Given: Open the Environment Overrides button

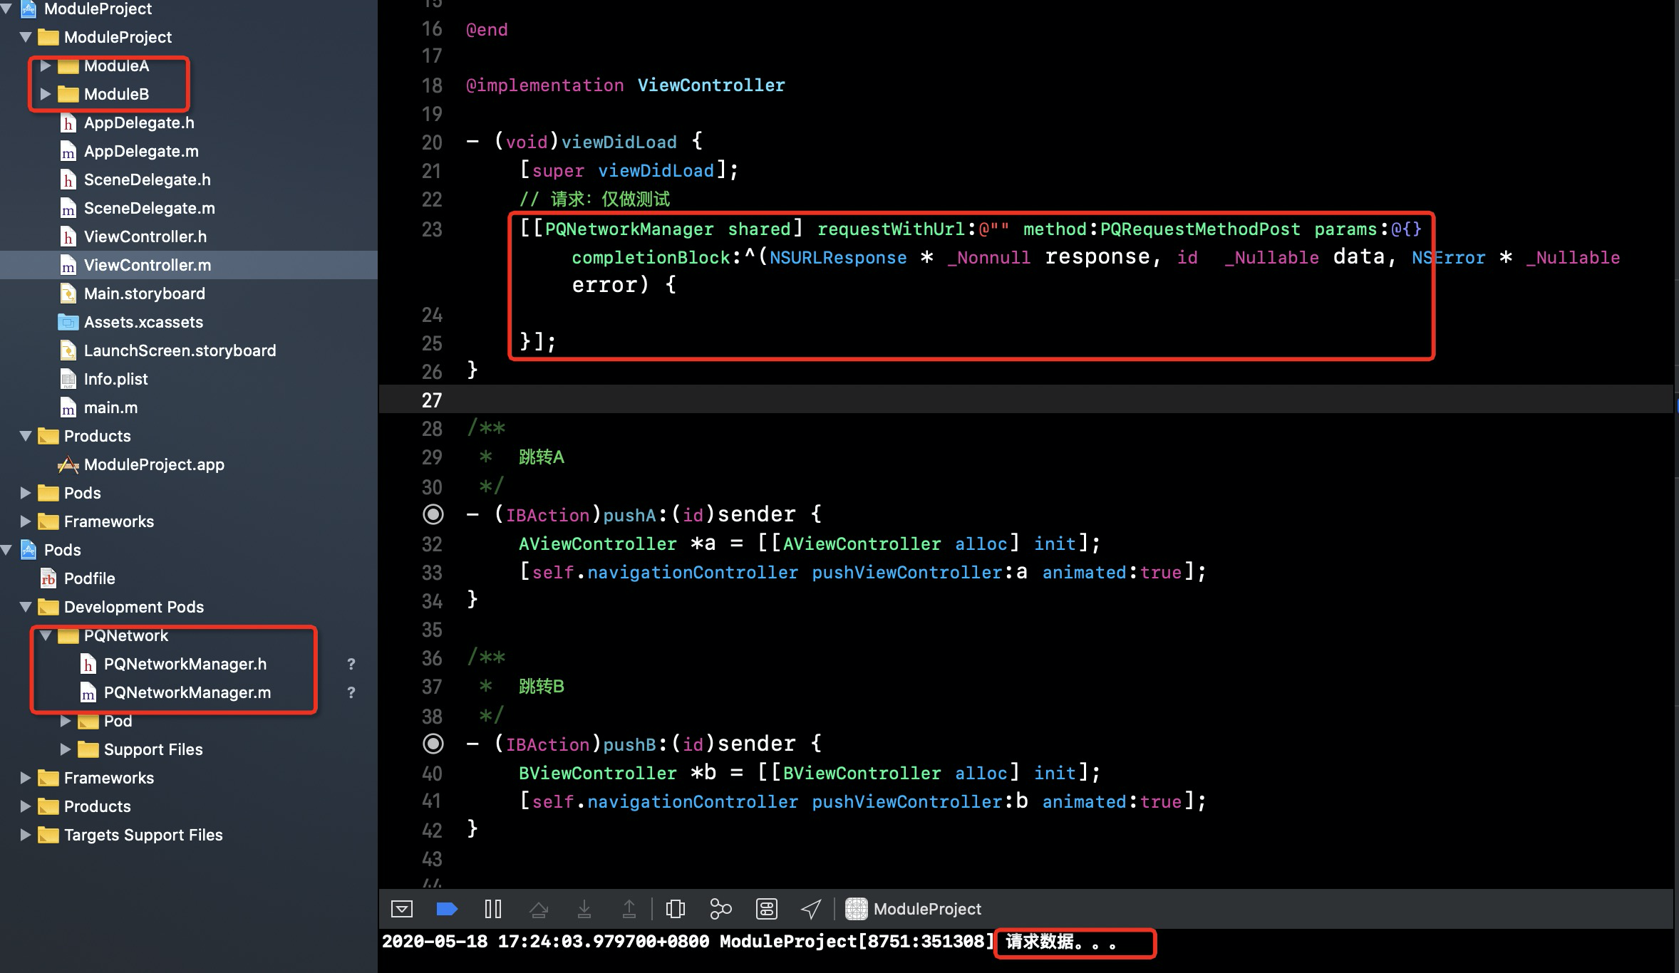Looking at the screenshot, I should point(766,909).
